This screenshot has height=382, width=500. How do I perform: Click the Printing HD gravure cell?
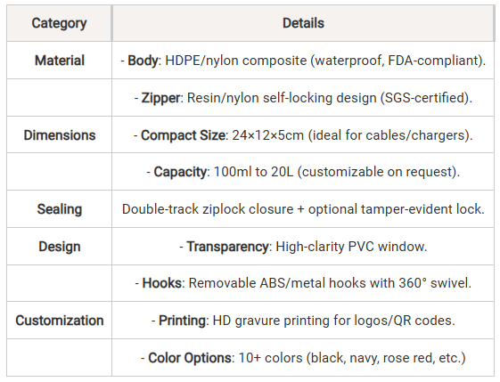point(303,321)
